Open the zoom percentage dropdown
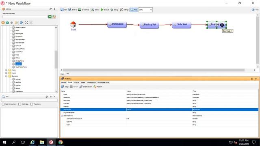This screenshot has height=146, width=260. tap(151, 10)
